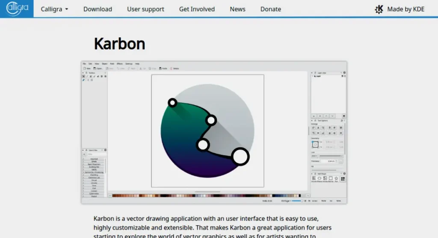Go to the Download page

click(x=98, y=9)
